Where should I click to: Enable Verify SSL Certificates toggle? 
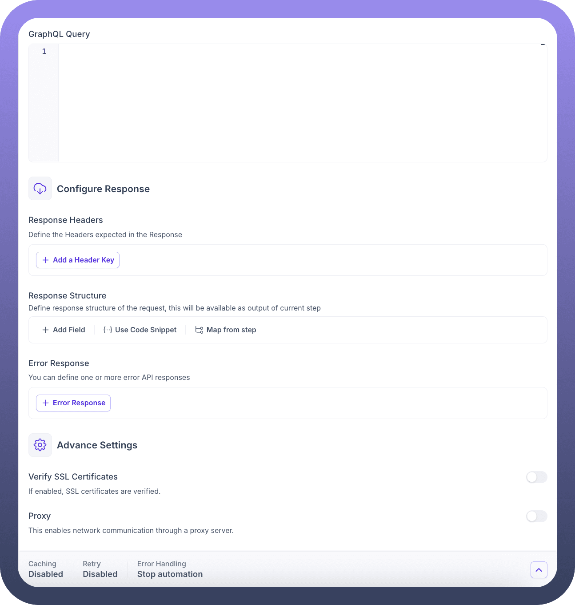click(x=536, y=477)
